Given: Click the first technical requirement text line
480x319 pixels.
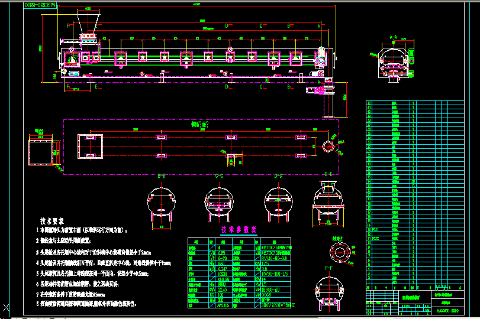Looking at the screenshot, I should tap(88, 230).
